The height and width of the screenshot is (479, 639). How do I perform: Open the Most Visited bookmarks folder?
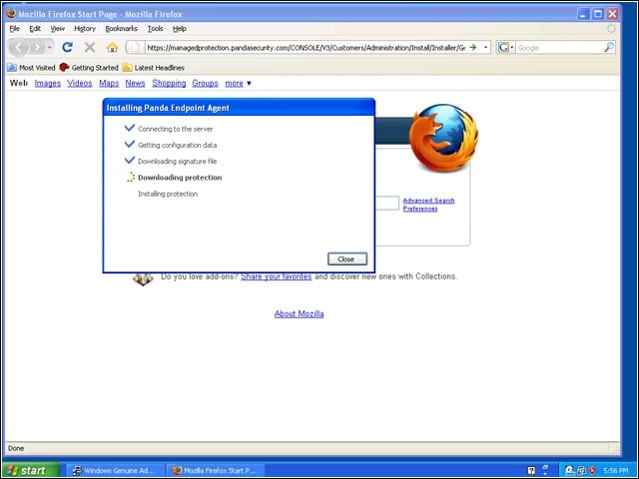(x=31, y=68)
